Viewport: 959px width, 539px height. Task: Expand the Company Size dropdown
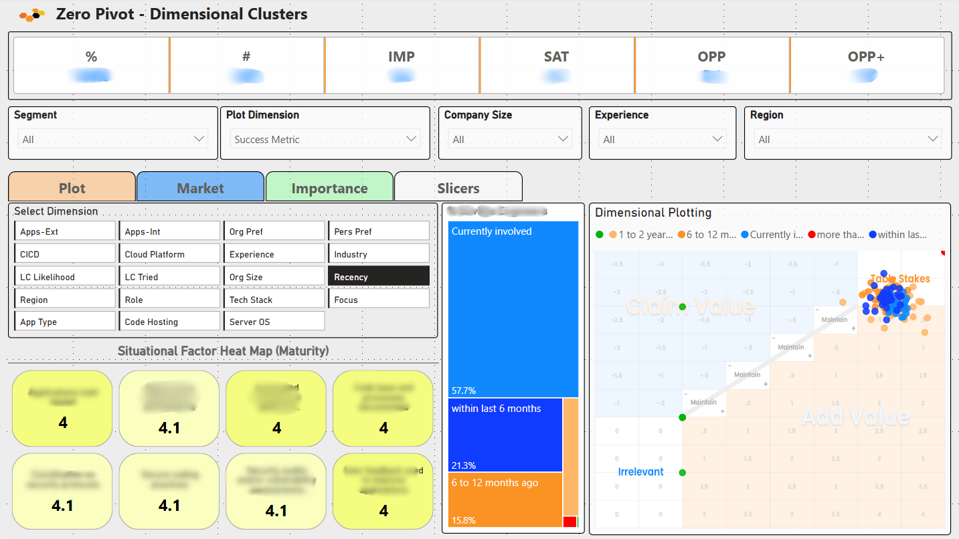[x=510, y=139]
